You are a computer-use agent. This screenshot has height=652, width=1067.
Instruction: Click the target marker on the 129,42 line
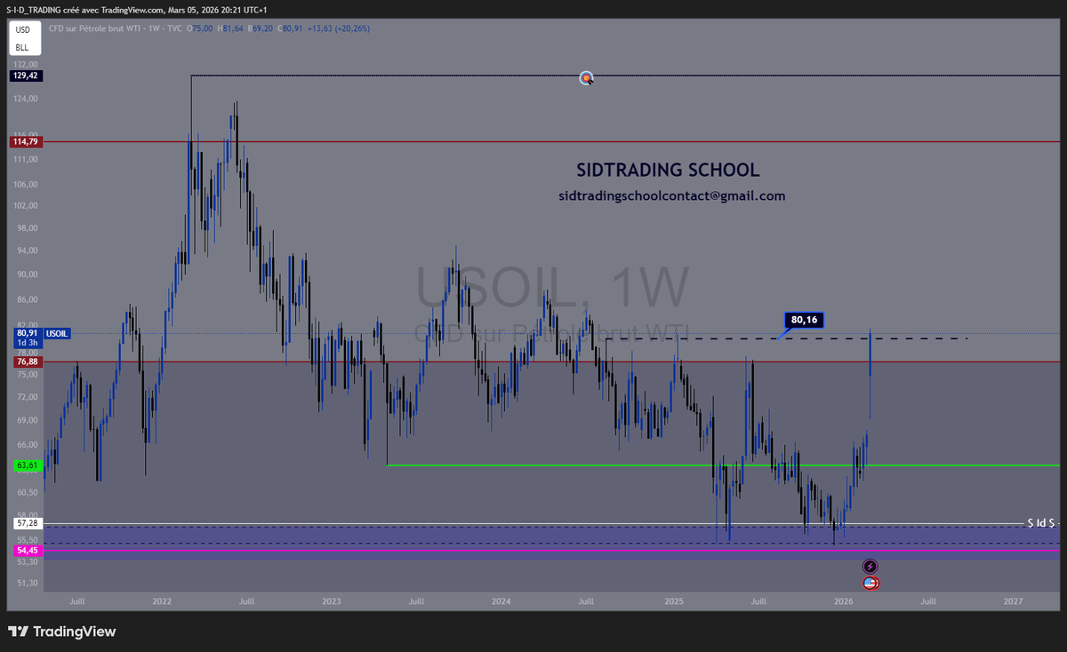586,78
